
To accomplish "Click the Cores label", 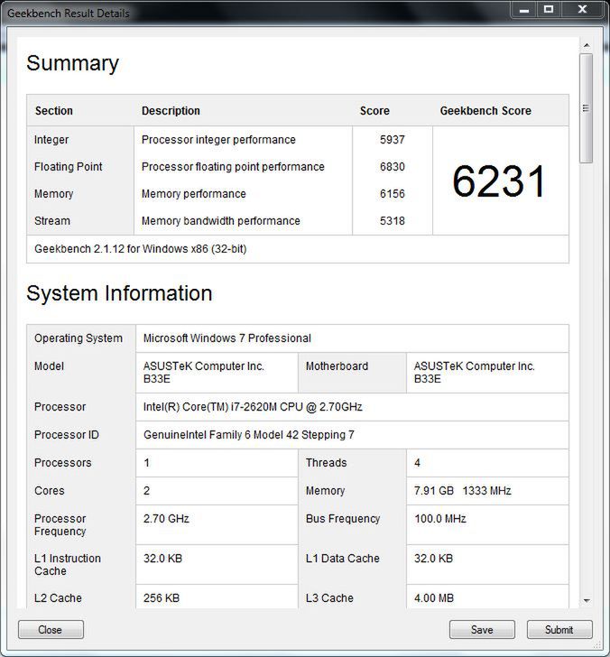I will click(x=50, y=491).
